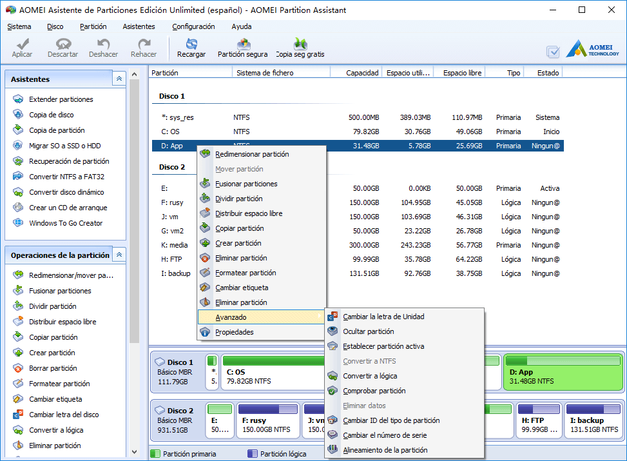
Task: Open Windows To Go Creator
Action: tap(66, 223)
